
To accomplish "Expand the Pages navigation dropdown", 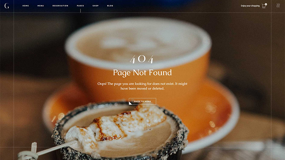I will [x=81, y=6].
